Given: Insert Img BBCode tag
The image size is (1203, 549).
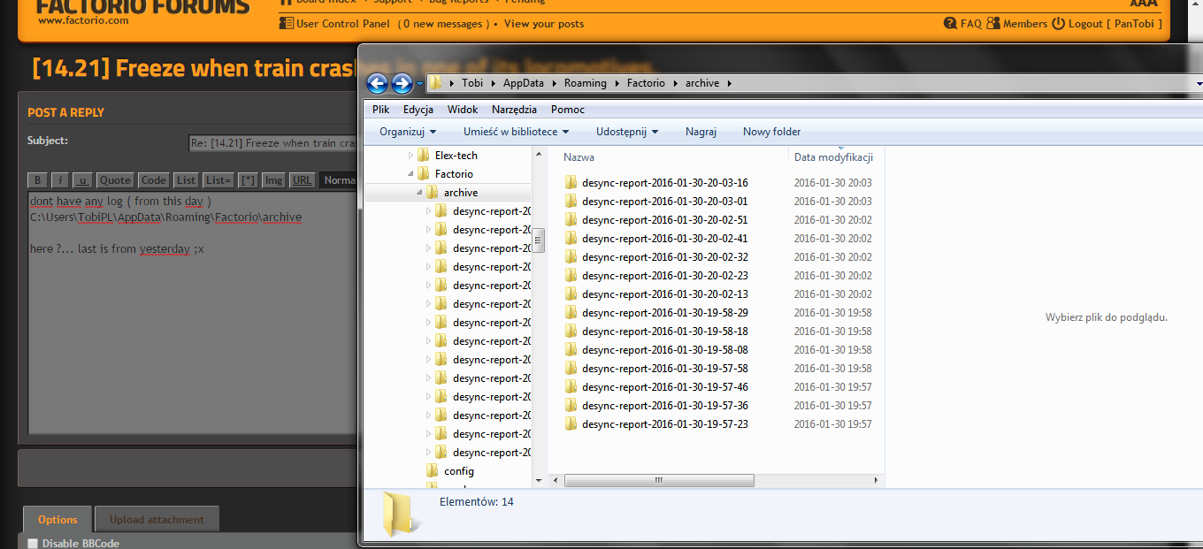Looking at the screenshot, I should [x=274, y=179].
